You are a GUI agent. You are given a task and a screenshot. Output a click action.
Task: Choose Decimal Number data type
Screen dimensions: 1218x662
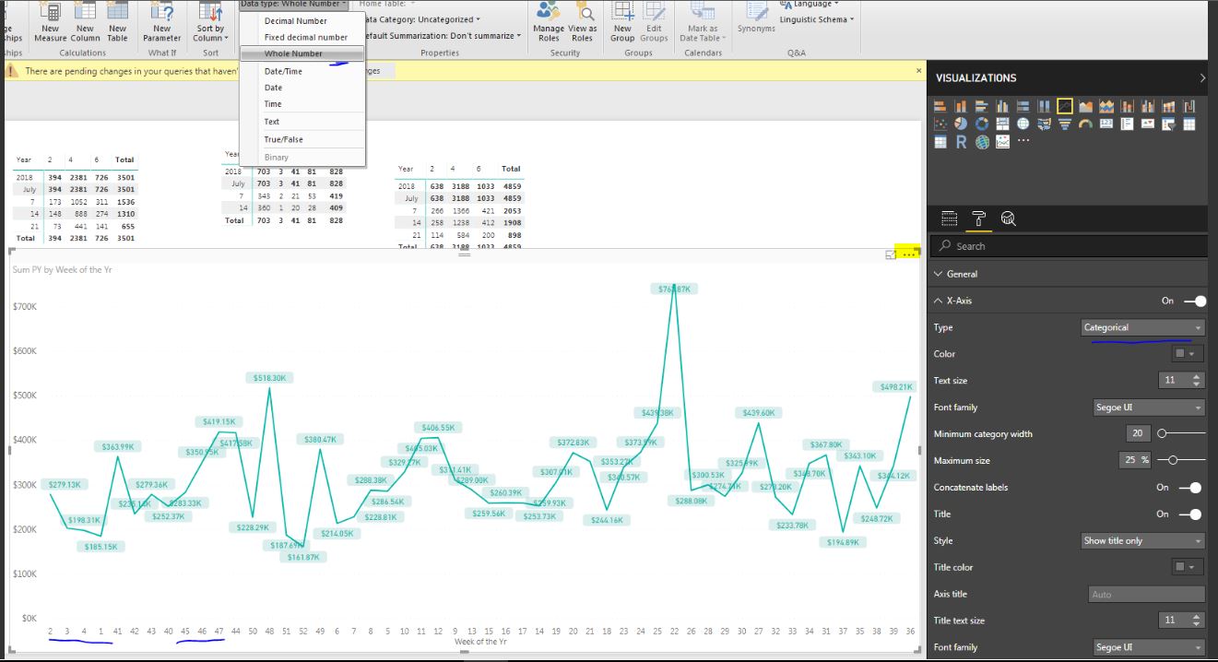click(x=302, y=20)
